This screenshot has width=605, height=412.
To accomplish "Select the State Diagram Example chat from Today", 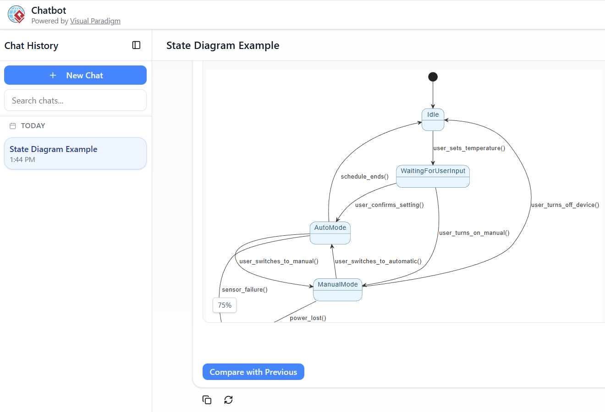I will tap(75, 153).
